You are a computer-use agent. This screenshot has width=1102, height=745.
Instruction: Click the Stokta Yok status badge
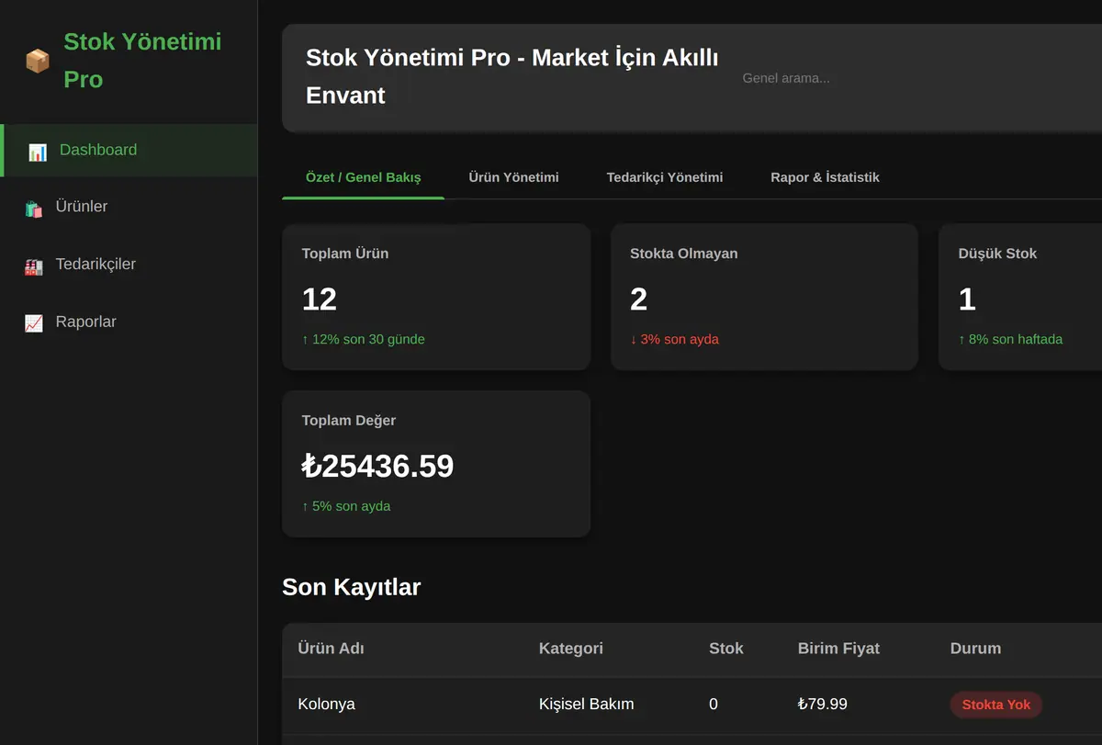tap(996, 705)
